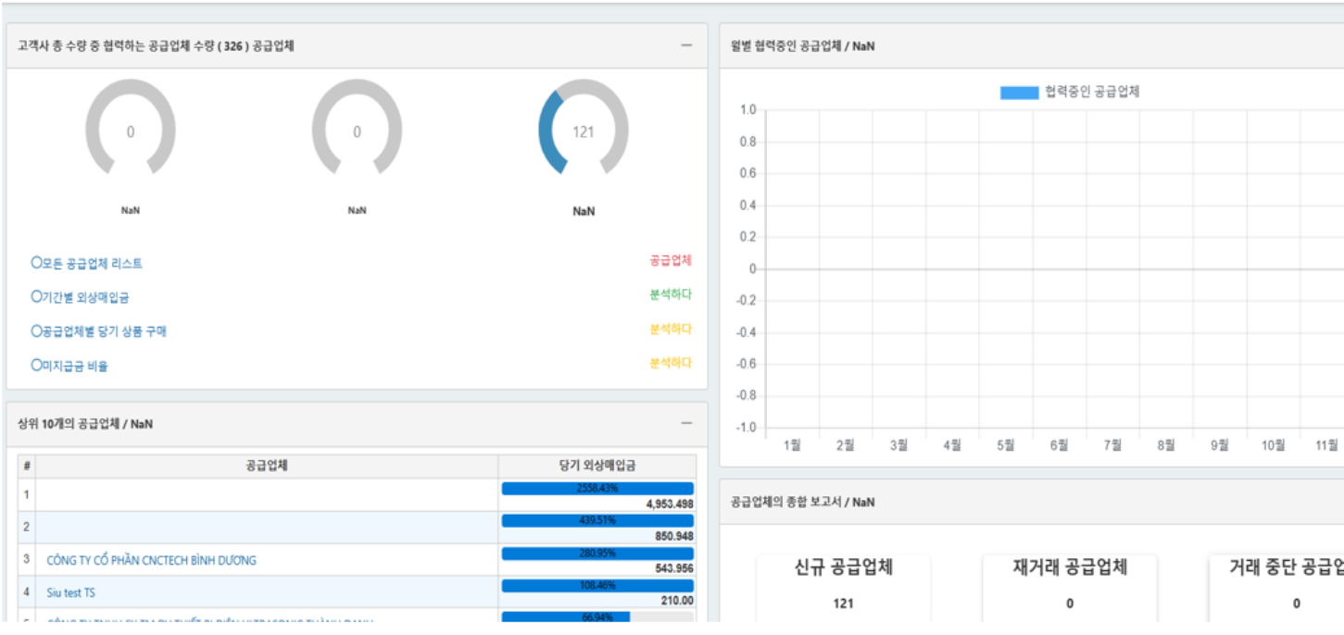Open the 공급업체별 당기 상품 구매 link

98,331
